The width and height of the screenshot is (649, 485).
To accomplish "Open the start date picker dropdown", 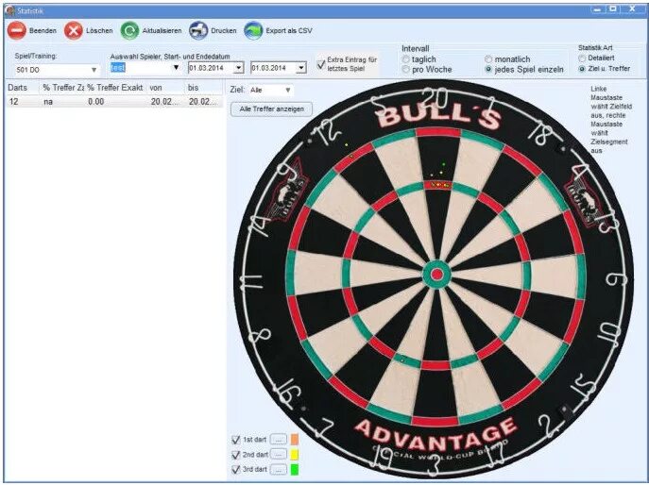I will click(x=238, y=68).
